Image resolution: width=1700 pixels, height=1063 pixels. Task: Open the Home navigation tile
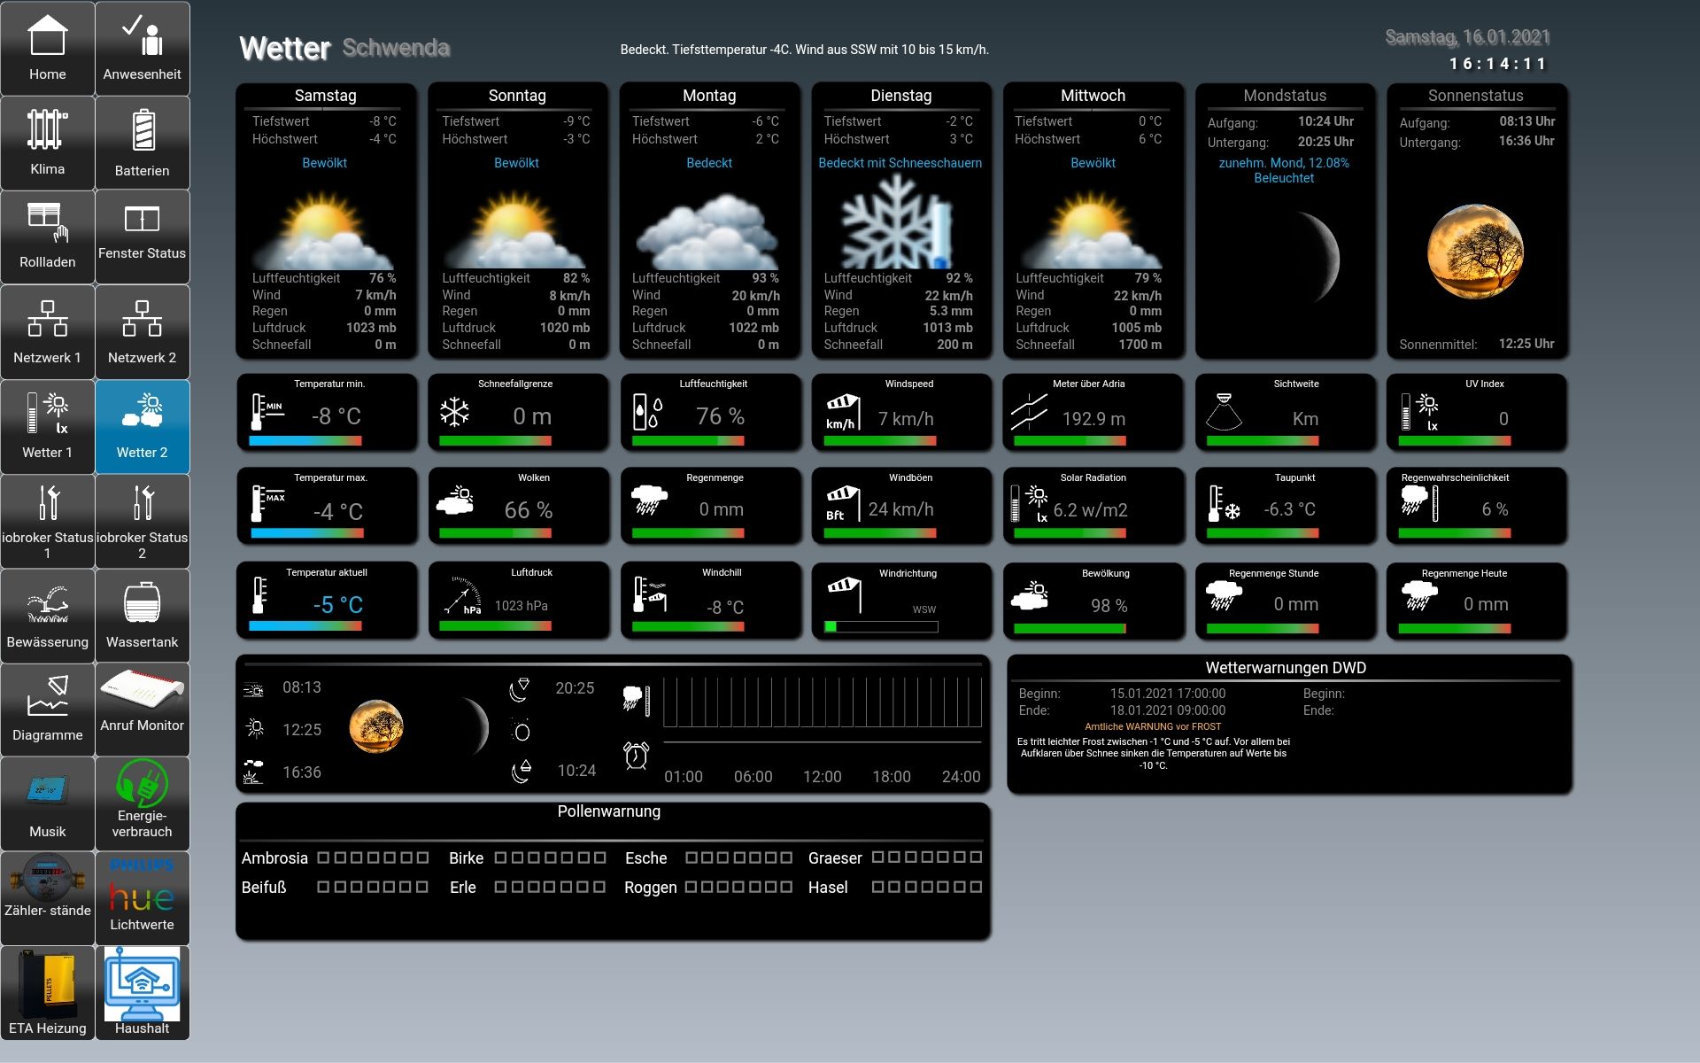(x=48, y=49)
